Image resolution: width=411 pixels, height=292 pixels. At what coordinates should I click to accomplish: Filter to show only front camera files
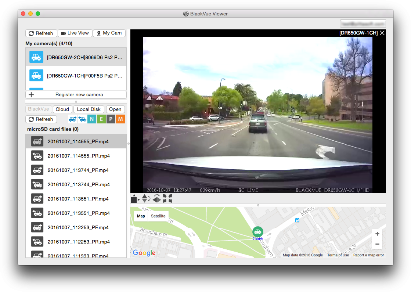click(x=72, y=119)
